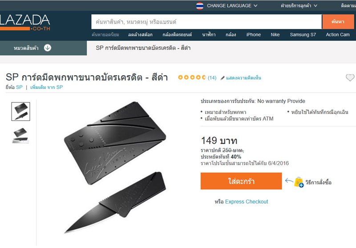Click the Lazada.co.th logo
This screenshot has width=356, height=248.
click(x=25, y=23)
